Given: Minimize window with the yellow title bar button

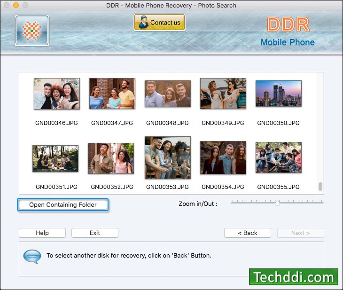Looking at the screenshot, I should click(16, 5).
